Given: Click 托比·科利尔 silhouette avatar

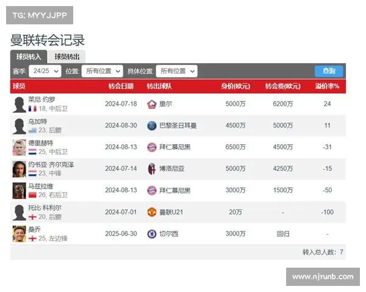Looking at the screenshot, I should [19, 212].
